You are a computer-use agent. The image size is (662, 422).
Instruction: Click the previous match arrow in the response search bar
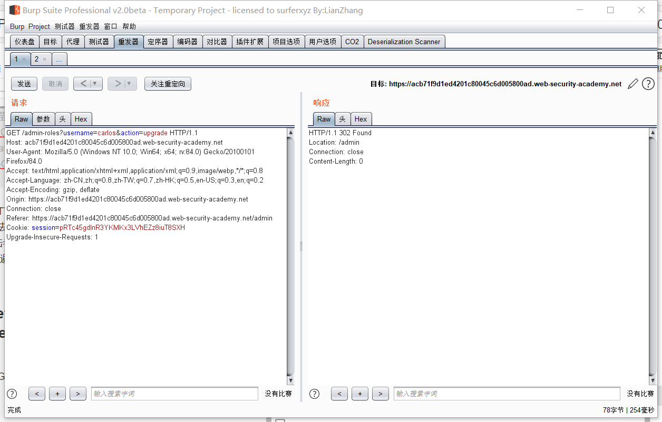tap(339, 393)
